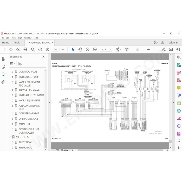Open security lock panel in left sidebar
Viewport: 182px width, 182px height.
[x=3, y=59]
